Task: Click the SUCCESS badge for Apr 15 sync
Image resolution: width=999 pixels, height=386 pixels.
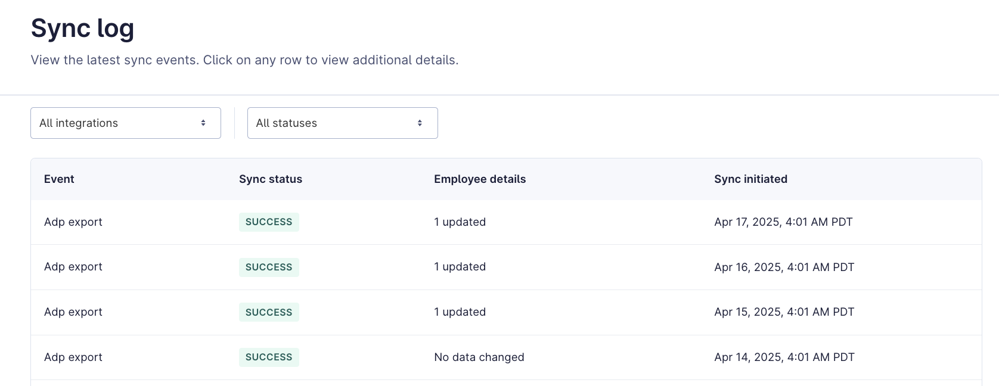Action: pos(269,313)
